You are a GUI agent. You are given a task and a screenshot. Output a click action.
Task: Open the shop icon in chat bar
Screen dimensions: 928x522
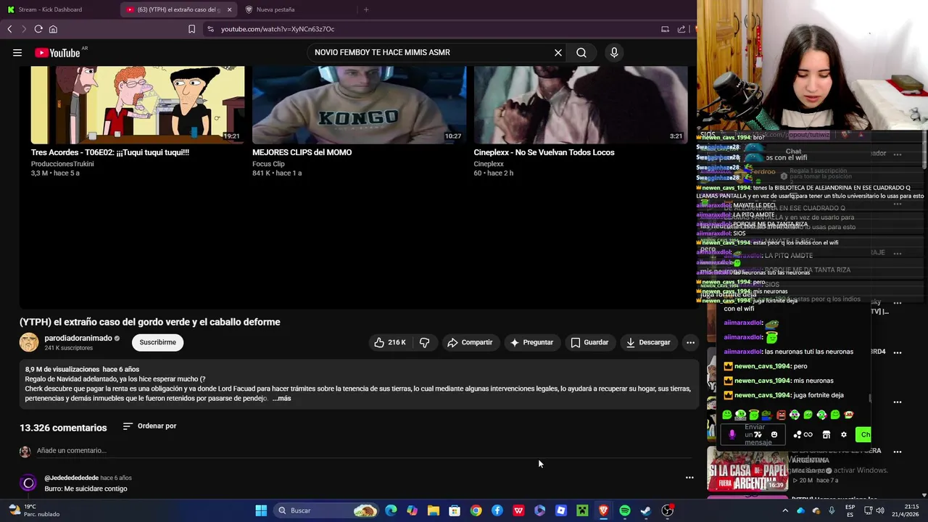[826, 434]
